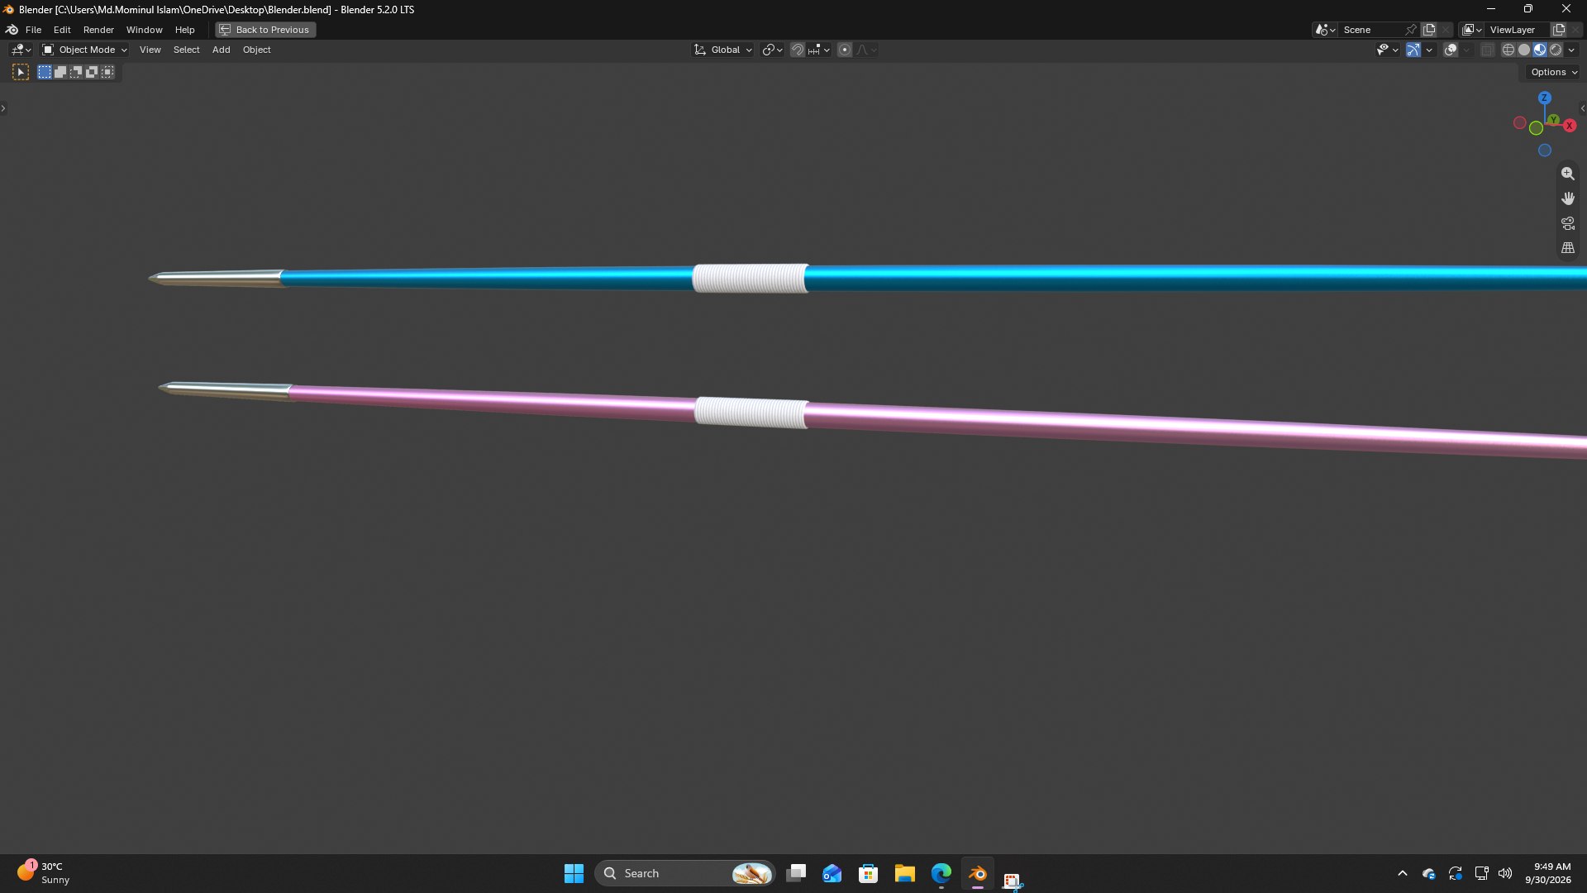Open Microsoft Edge in the taskbar

[941, 874]
